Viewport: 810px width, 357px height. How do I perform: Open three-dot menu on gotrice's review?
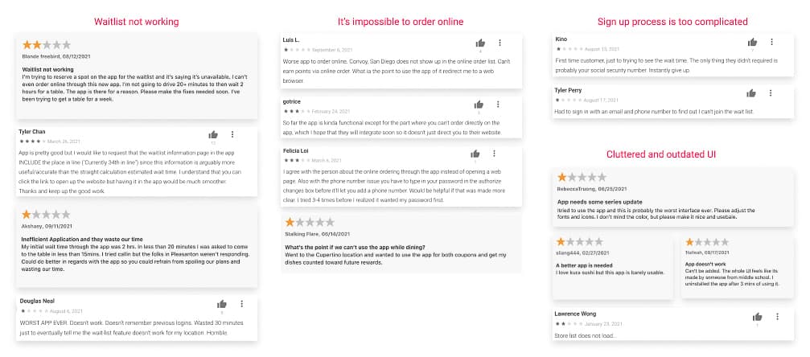coord(498,105)
